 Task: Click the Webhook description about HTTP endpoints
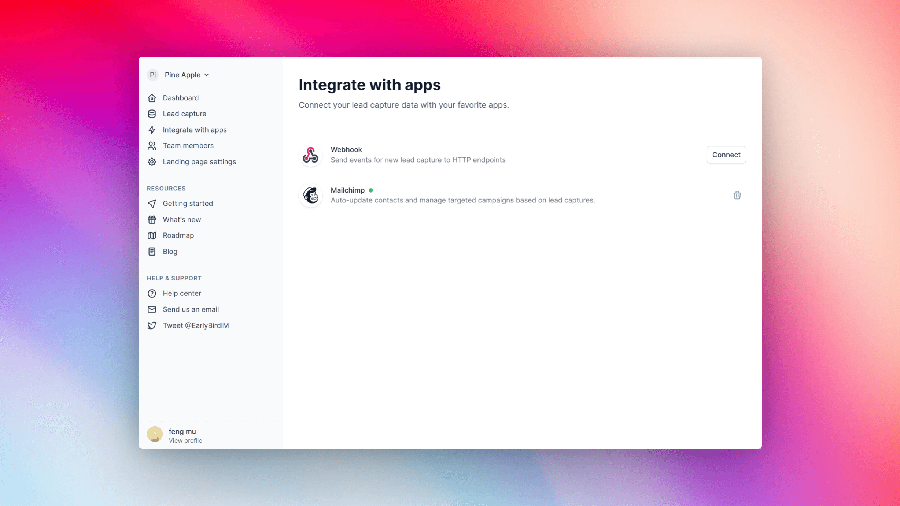418,160
